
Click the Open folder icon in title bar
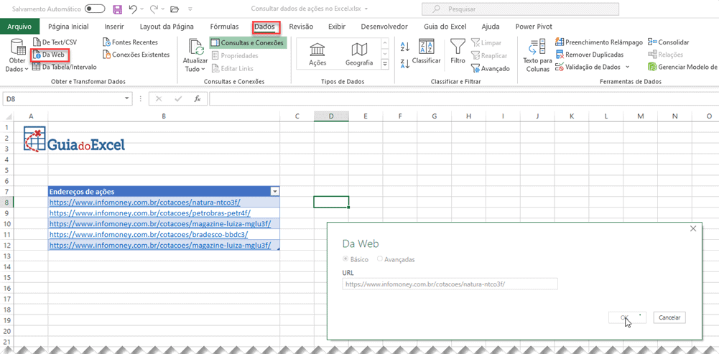click(175, 9)
